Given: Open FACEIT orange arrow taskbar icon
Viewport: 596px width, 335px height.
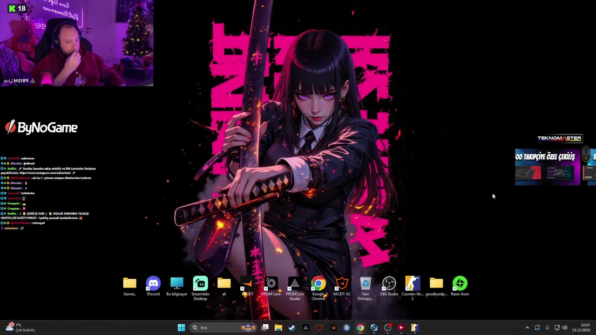Looking at the screenshot, I should (x=332, y=328).
